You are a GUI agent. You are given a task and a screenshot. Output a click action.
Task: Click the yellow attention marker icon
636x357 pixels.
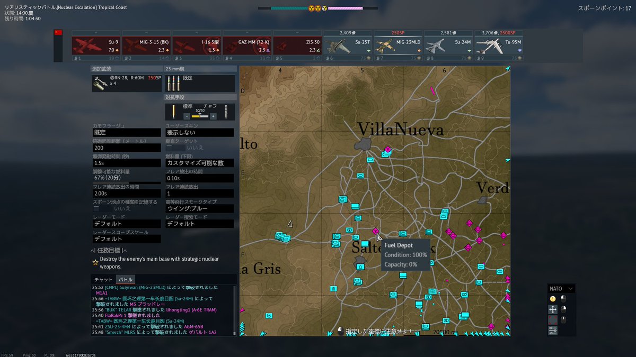[553, 299]
